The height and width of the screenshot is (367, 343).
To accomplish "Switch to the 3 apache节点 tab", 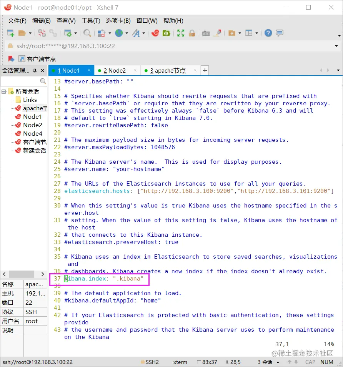I will 170,70.
